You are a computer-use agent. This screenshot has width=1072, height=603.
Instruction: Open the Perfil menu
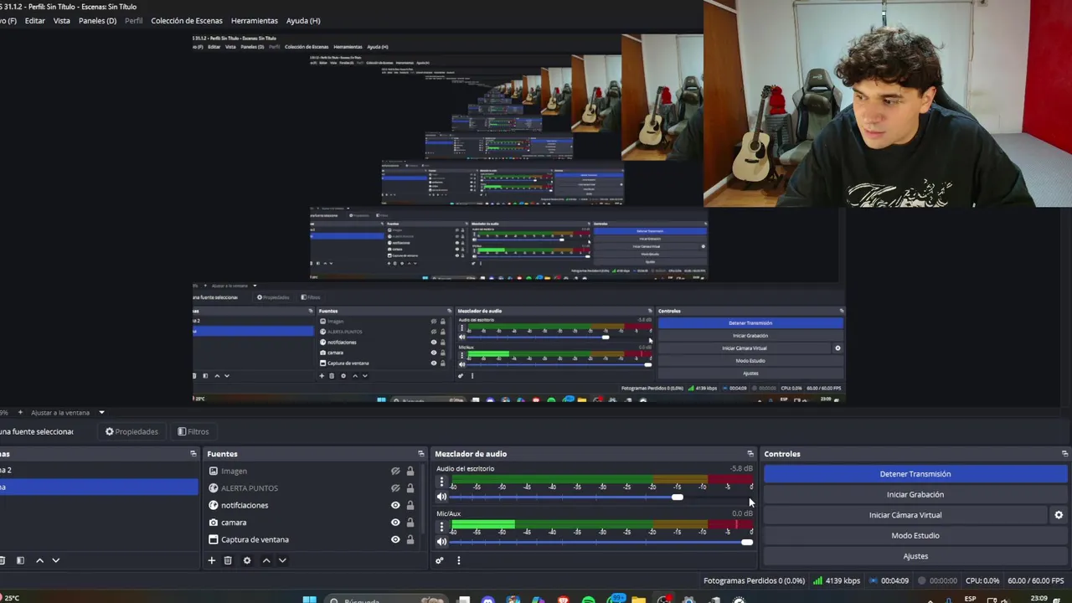coord(134,20)
